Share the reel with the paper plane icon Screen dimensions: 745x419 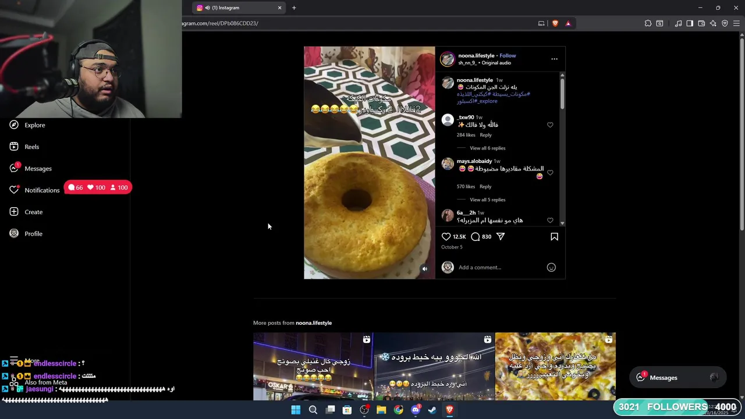click(x=501, y=237)
